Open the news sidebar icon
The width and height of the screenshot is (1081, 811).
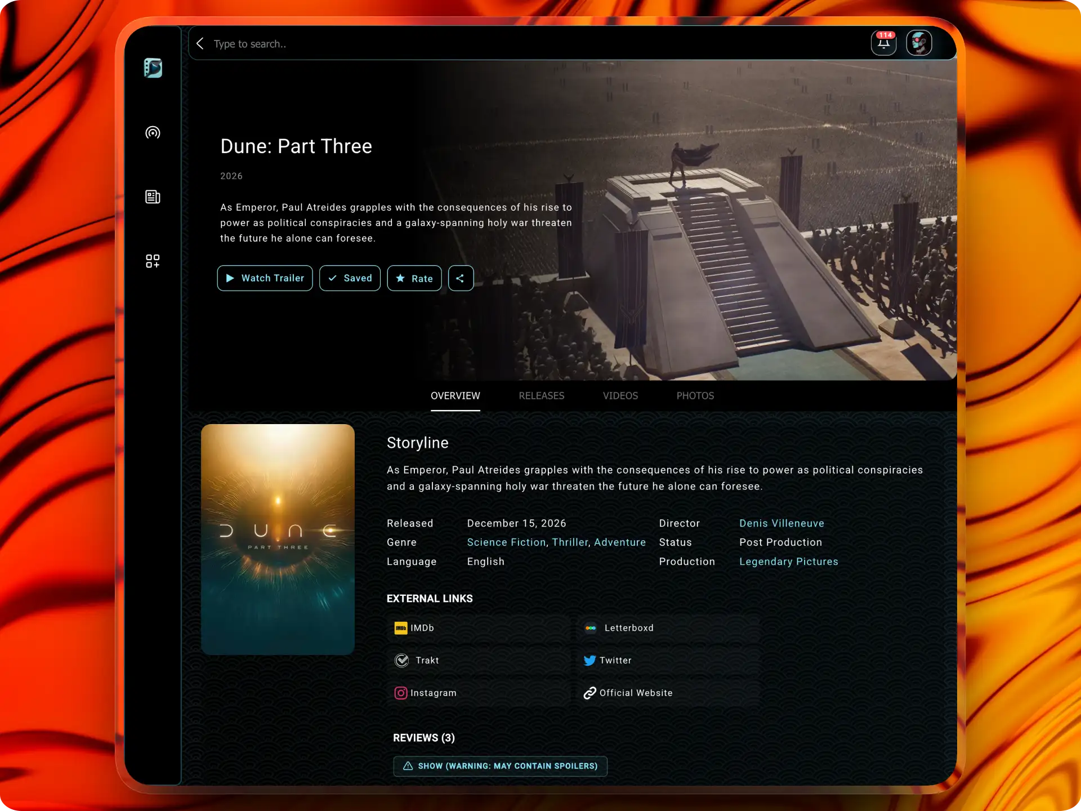pos(153,197)
